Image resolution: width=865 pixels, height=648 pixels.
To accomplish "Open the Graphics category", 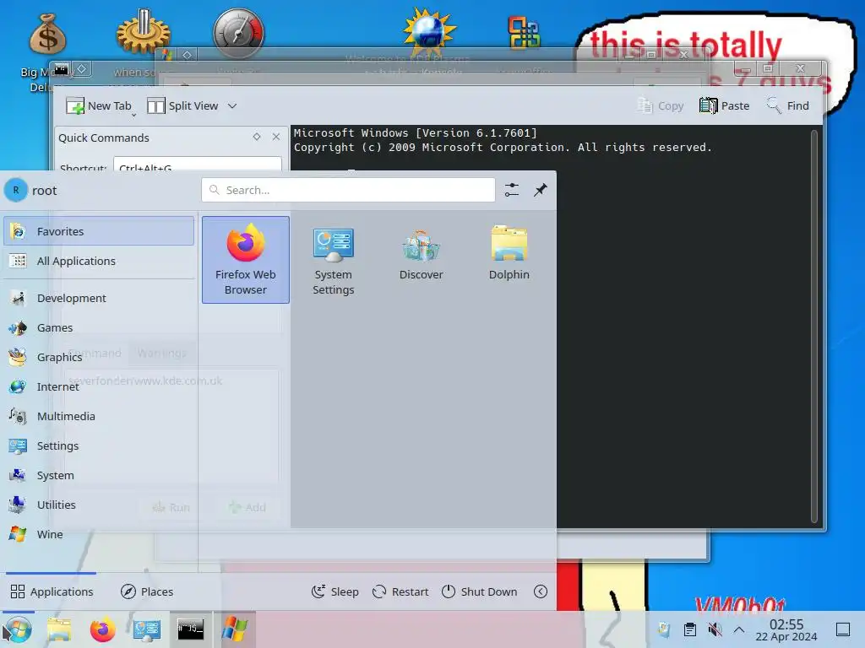I will 99,357.
